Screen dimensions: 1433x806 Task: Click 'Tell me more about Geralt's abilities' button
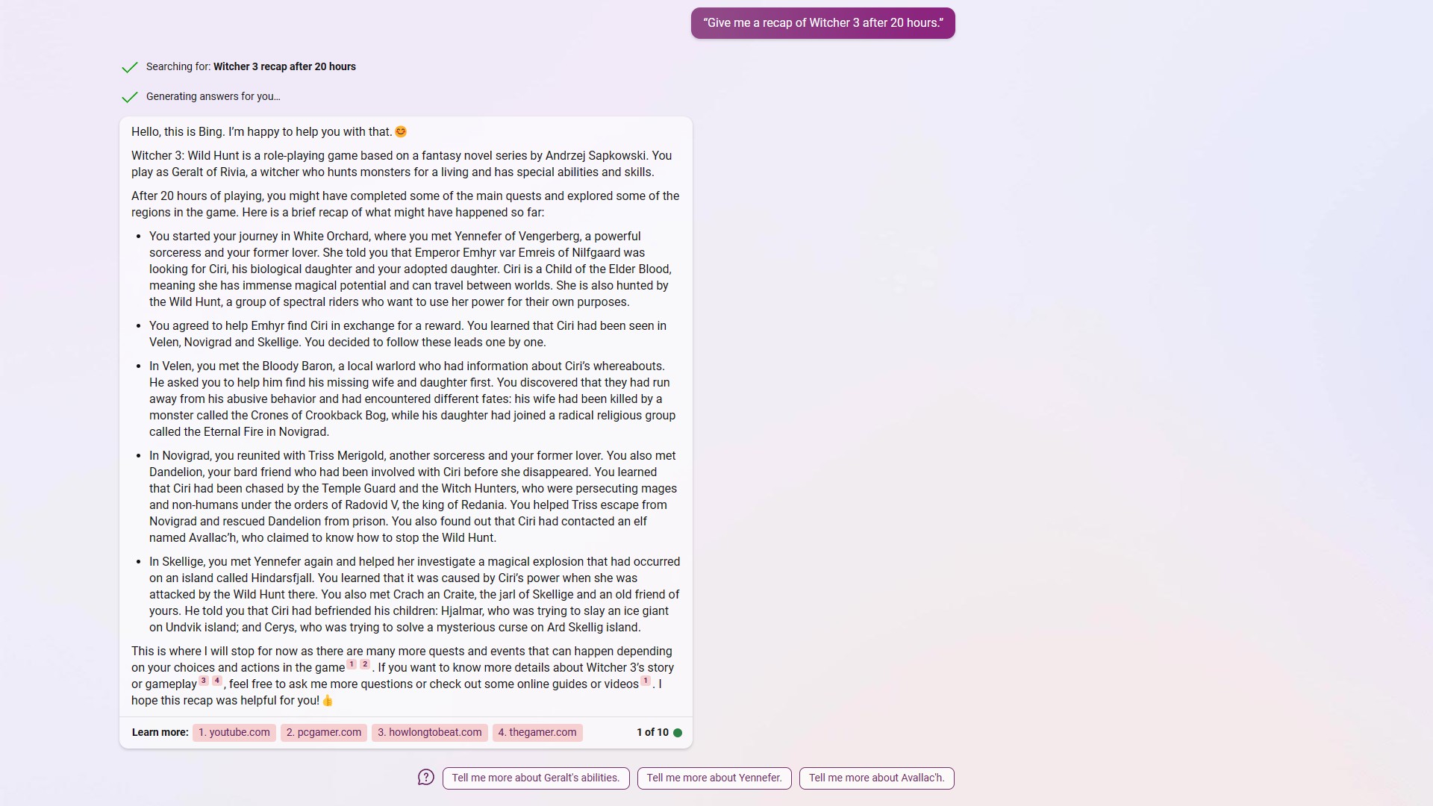point(535,778)
